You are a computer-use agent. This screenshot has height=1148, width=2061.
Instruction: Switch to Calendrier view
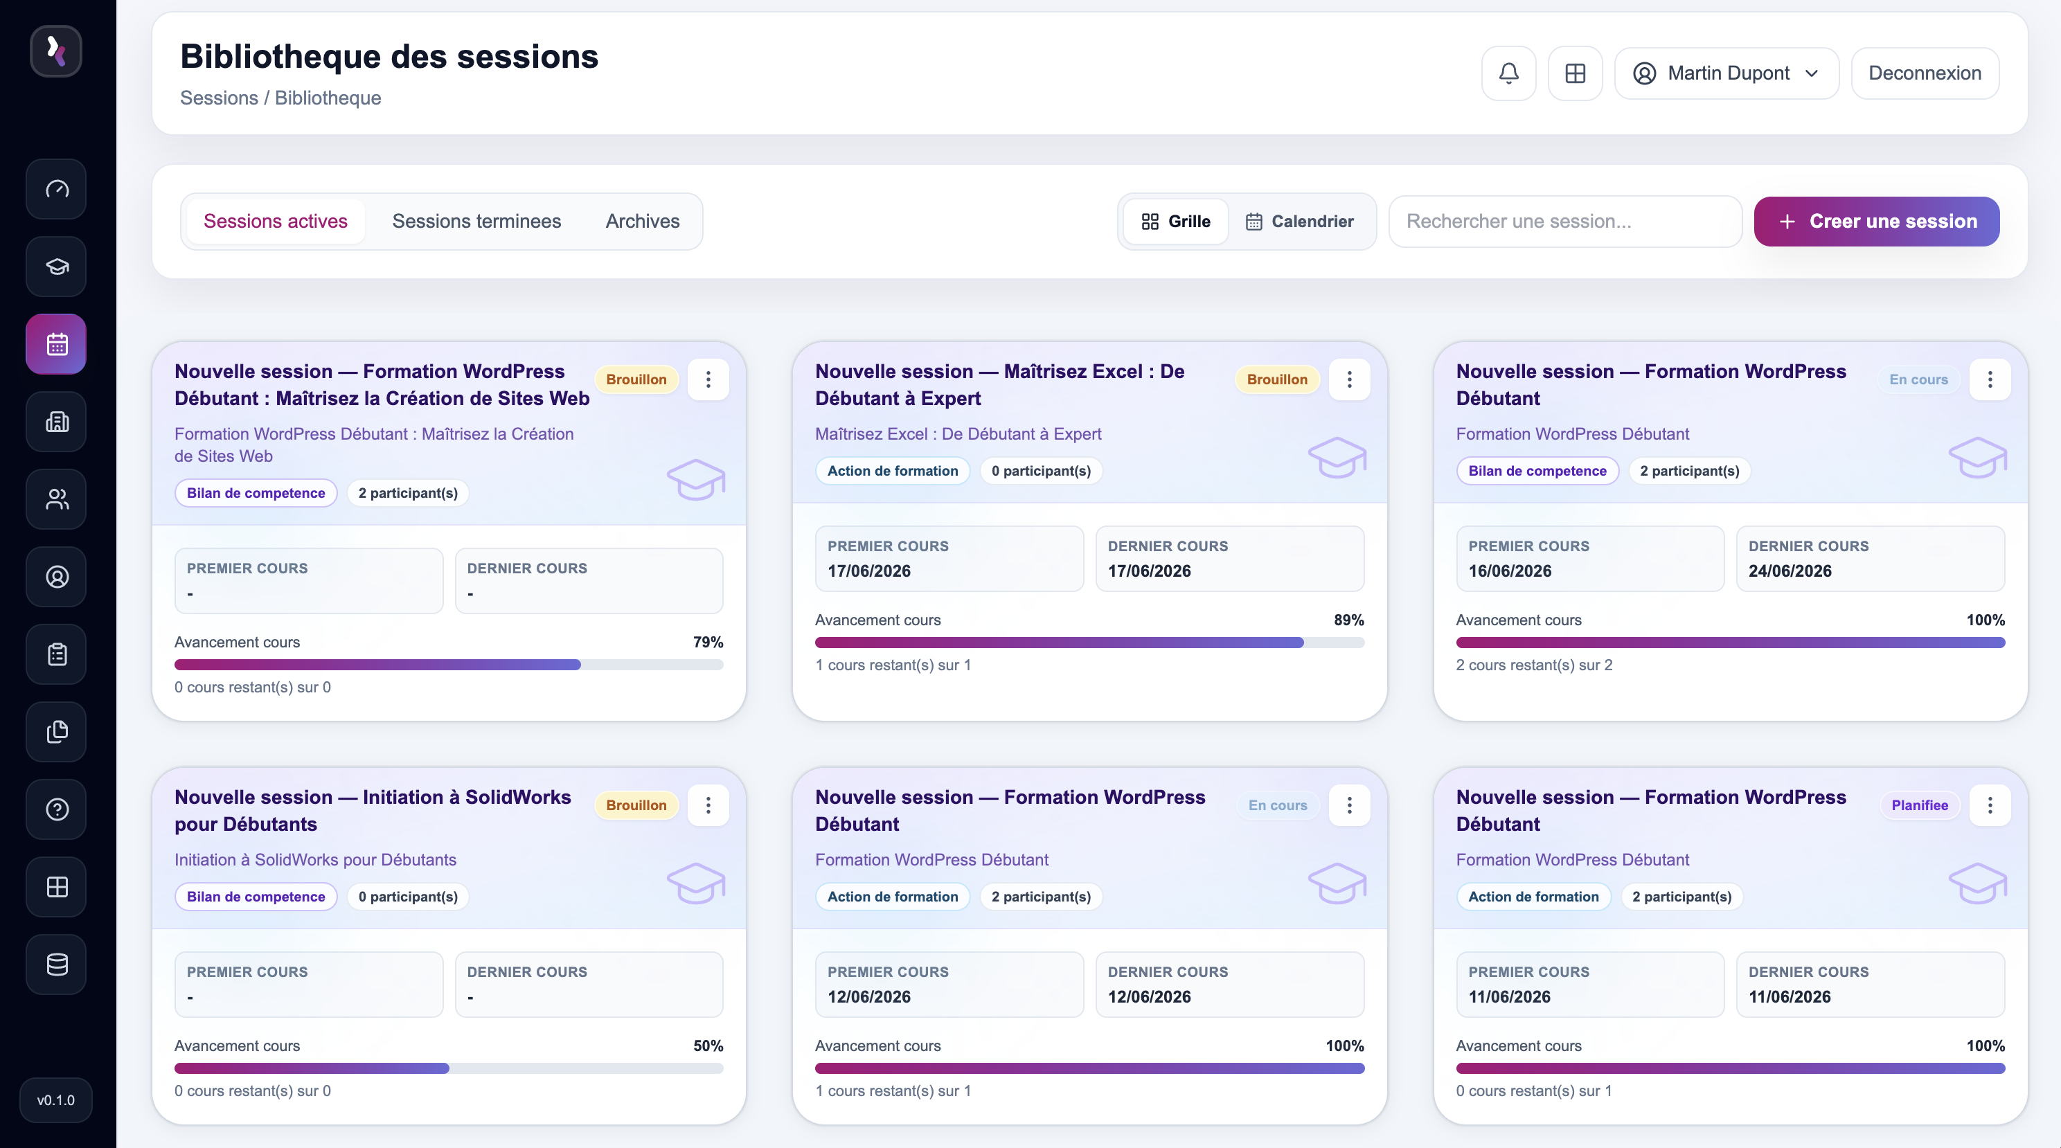click(x=1299, y=222)
